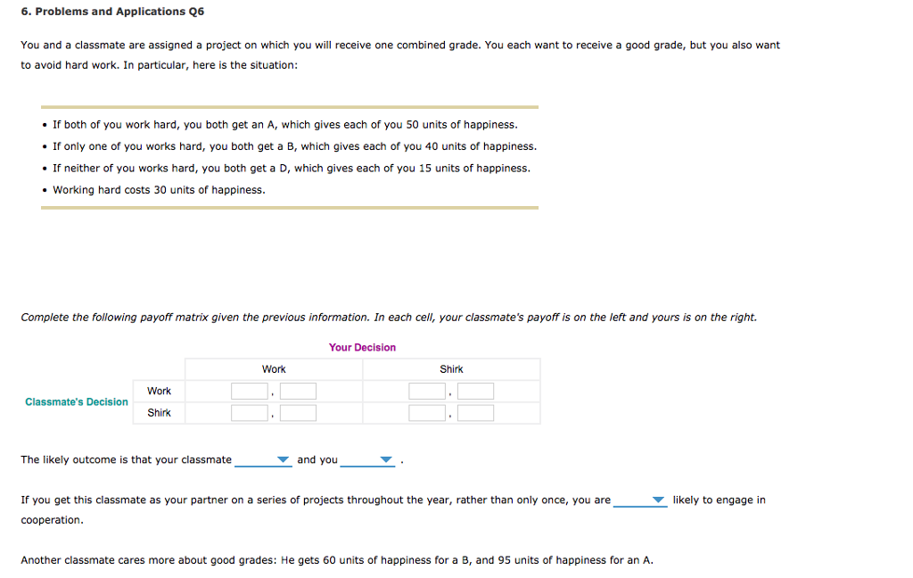Click left payoff box in Shirk-Shirk cell

click(x=427, y=412)
